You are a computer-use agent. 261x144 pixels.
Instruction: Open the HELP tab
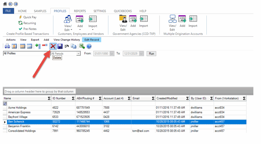143,11
